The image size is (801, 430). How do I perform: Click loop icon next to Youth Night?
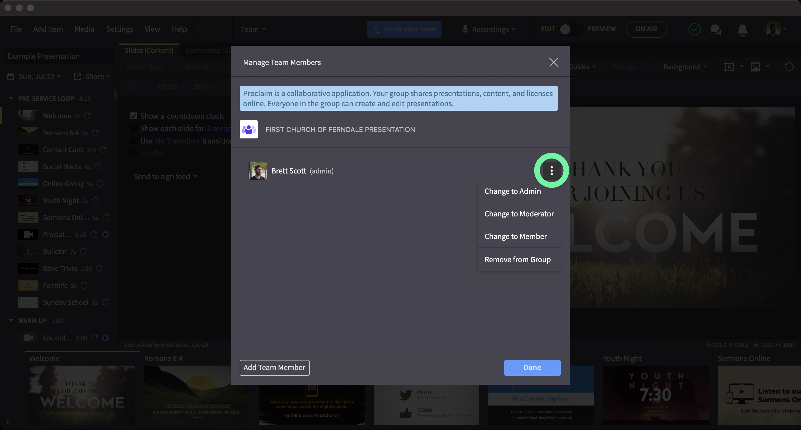[x=96, y=201]
